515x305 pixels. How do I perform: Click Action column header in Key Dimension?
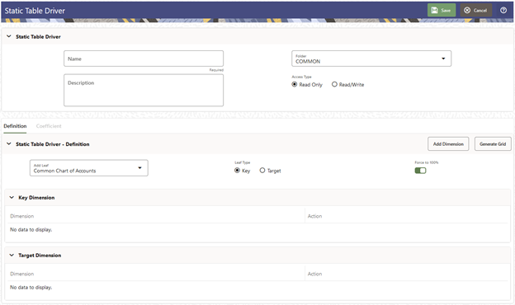(314, 216)
